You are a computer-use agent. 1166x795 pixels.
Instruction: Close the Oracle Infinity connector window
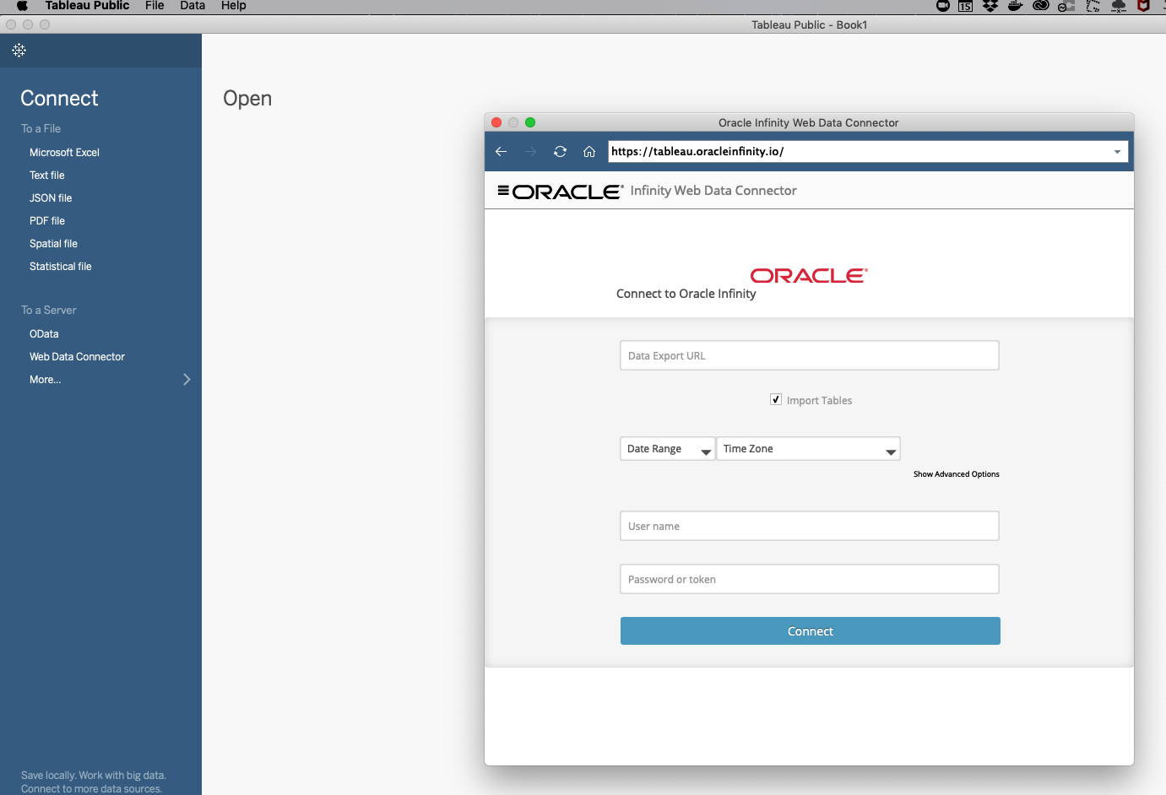pos(496,122)
